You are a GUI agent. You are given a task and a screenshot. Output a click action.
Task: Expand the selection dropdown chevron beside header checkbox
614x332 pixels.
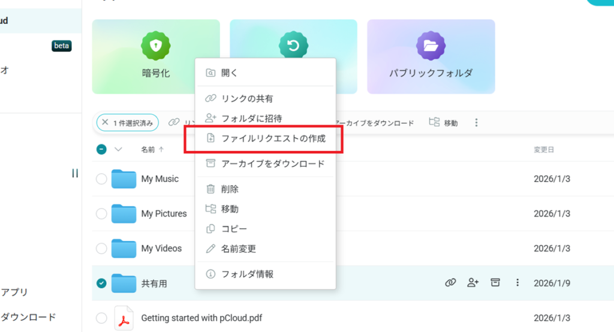click(x=118, y=149)
